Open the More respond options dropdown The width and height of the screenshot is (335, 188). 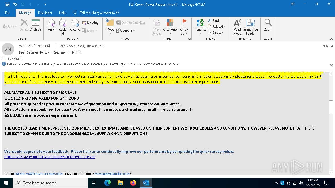point(90,31)
